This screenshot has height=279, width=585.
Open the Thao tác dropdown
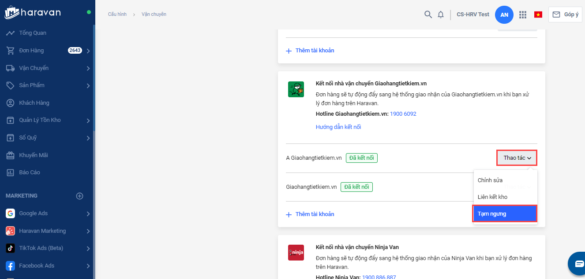(x=517, y=158)
